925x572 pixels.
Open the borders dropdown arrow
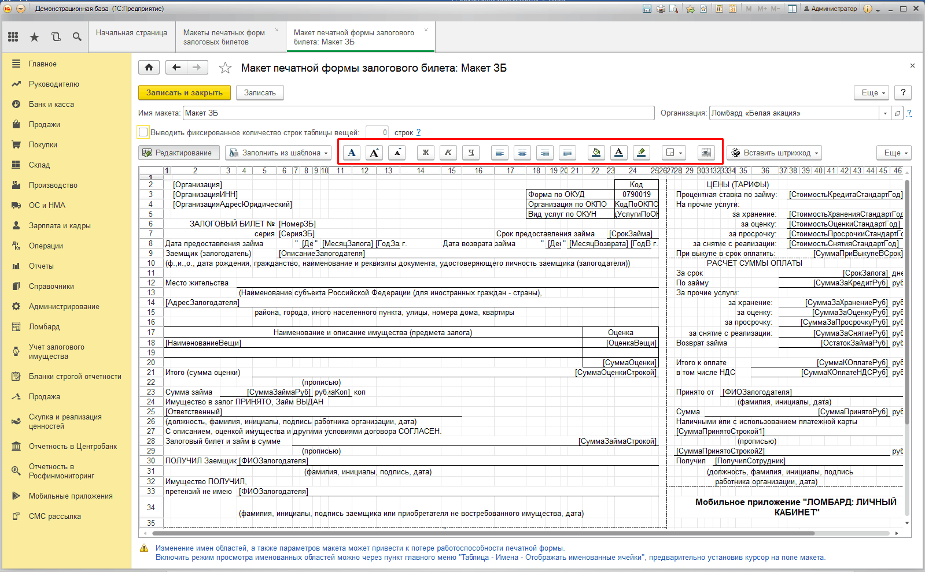[x=681, y=153]
